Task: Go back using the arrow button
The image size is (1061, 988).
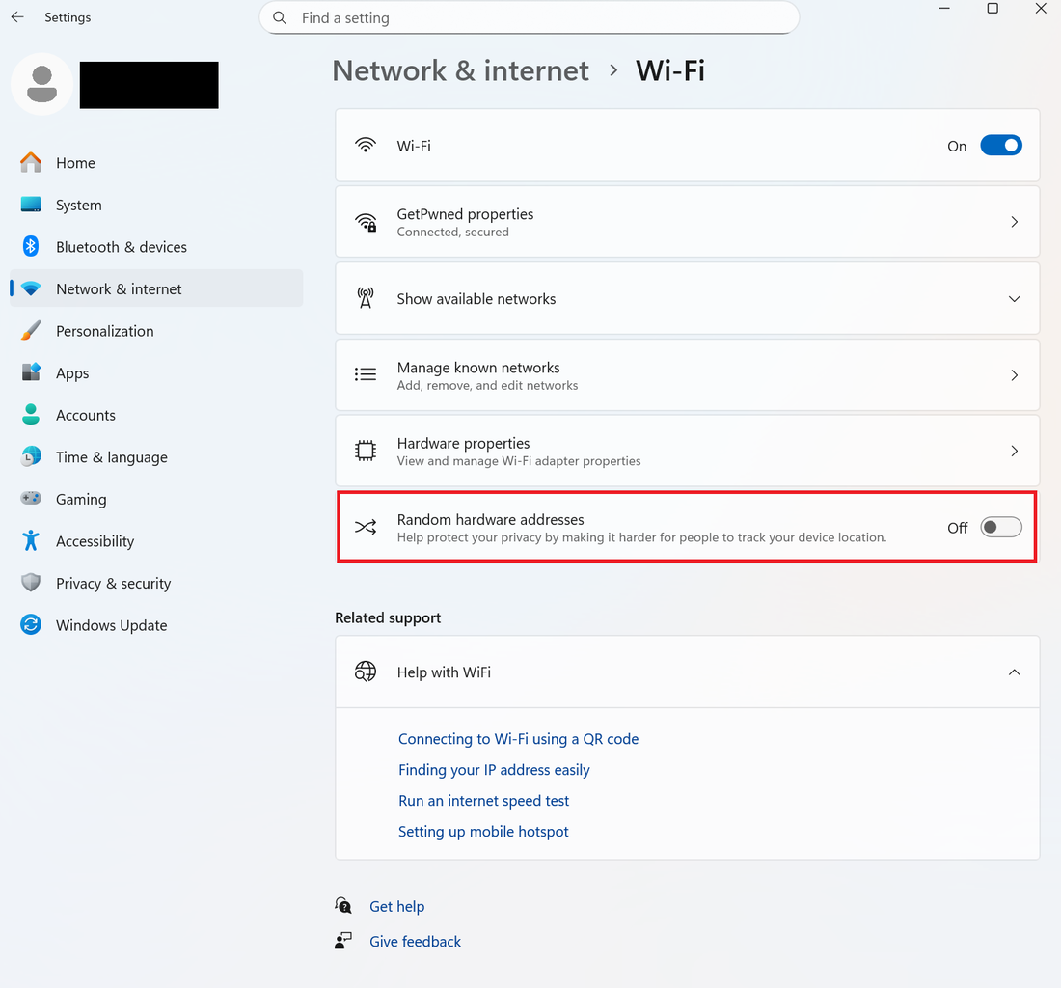Action: pos(16,16)
